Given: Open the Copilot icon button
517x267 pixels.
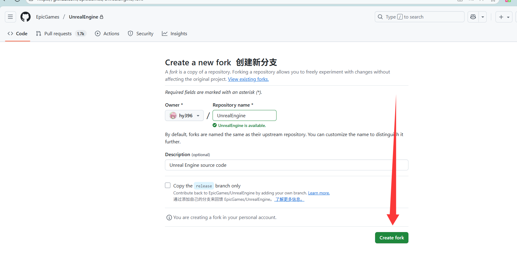Looking at the screenshot, I should pyautogui.click(x=473, y=17).
